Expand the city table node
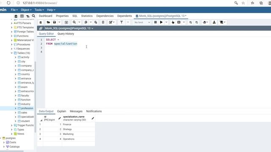Viewport: 271px width, 152px height. click(15, 62)
